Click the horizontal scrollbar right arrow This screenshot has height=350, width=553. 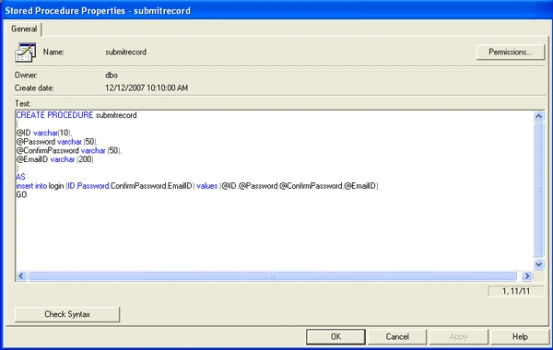pos(527,275)
